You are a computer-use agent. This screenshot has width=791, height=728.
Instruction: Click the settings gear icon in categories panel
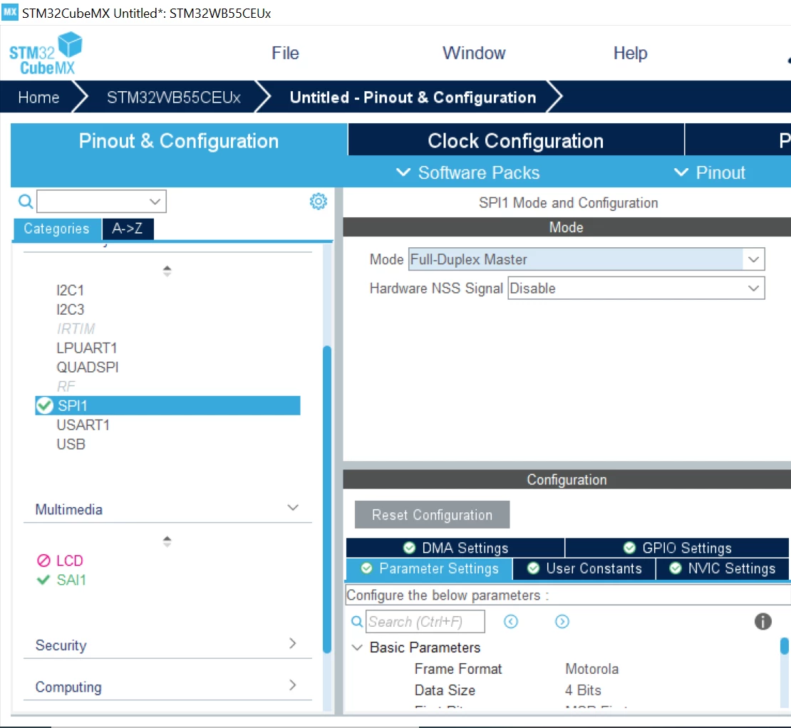[319, 201]
